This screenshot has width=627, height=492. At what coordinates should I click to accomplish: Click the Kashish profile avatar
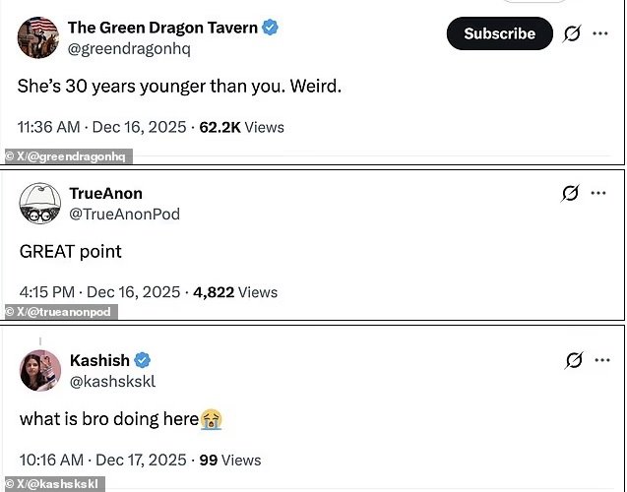coord(40,370)
